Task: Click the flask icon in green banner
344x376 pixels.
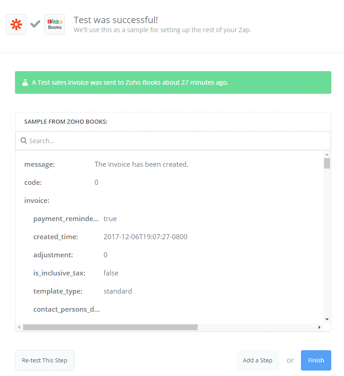Action: pyautogui.click(x=25, y=82)
